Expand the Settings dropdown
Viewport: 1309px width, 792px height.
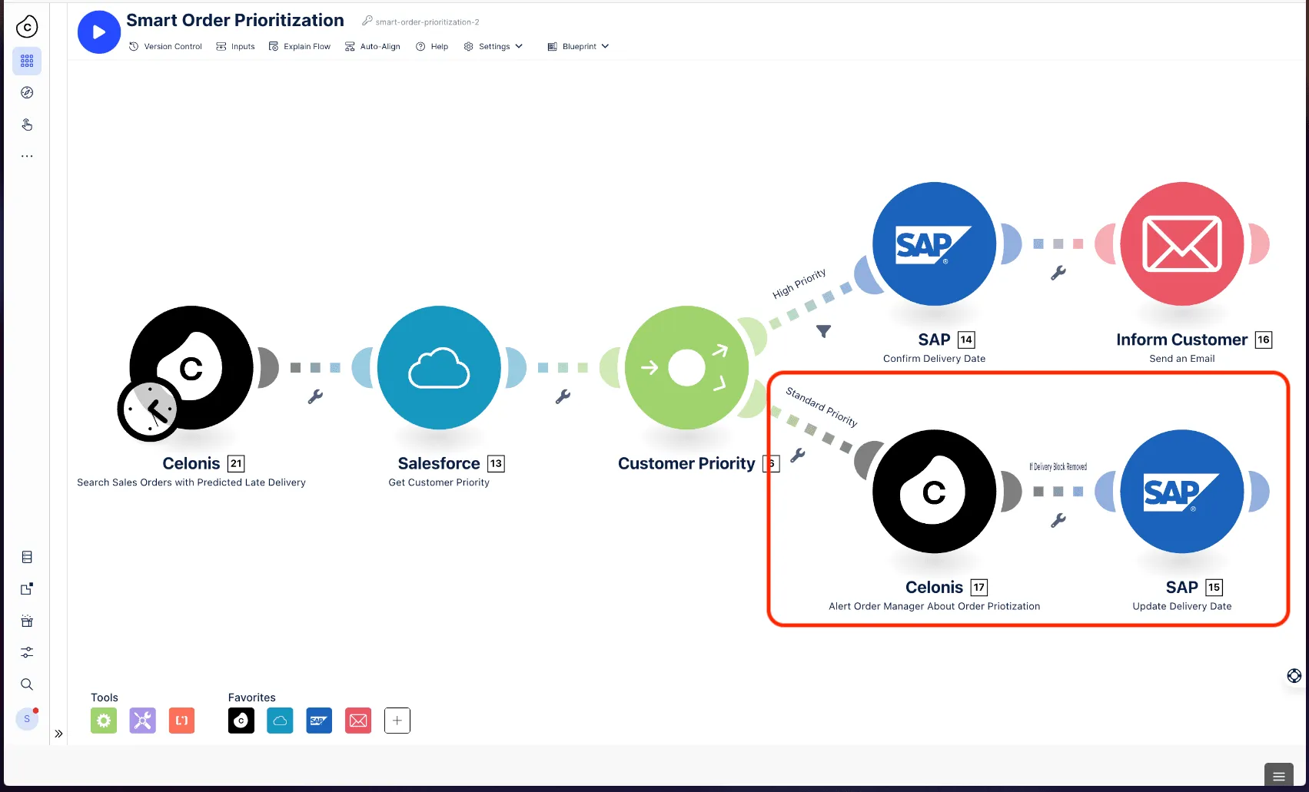493,47
